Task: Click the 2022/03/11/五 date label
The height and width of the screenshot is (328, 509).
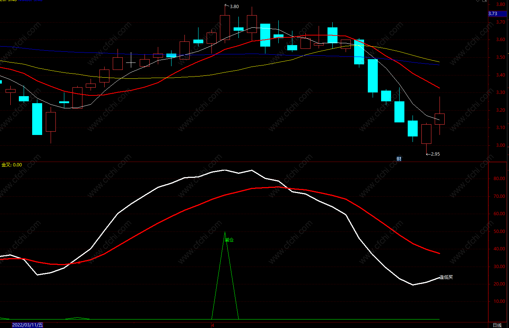Action: pyautogui.click(x=28, y=325)
